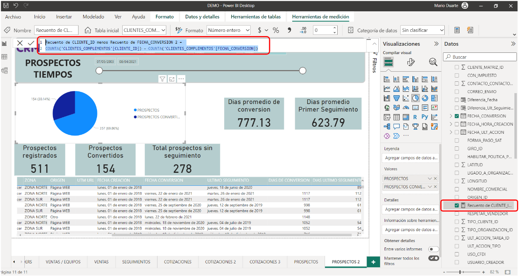This screenshot has height=276, width=519.
Task: Open the Formato Número entero dropdown
Action: coord(228,30)
